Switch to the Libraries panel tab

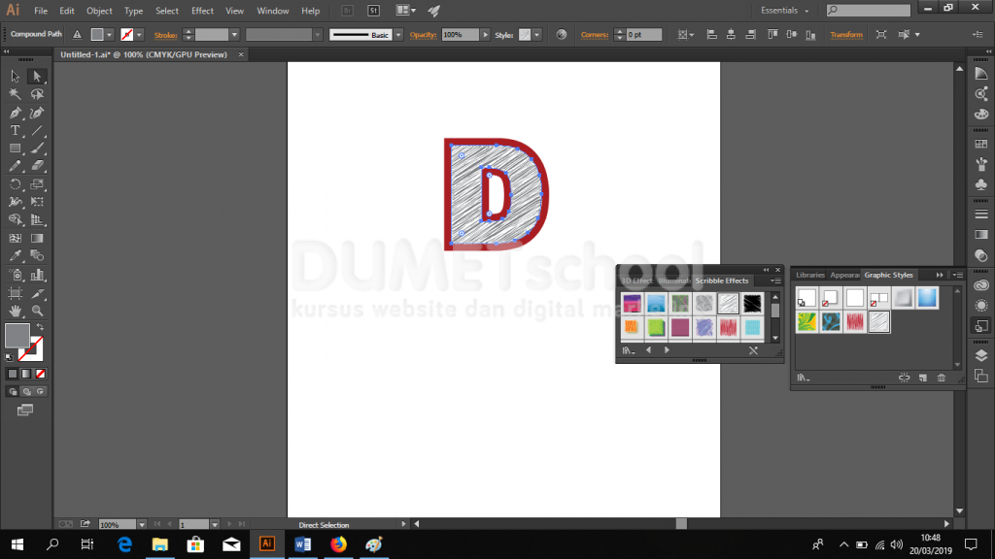pos(810,275)
